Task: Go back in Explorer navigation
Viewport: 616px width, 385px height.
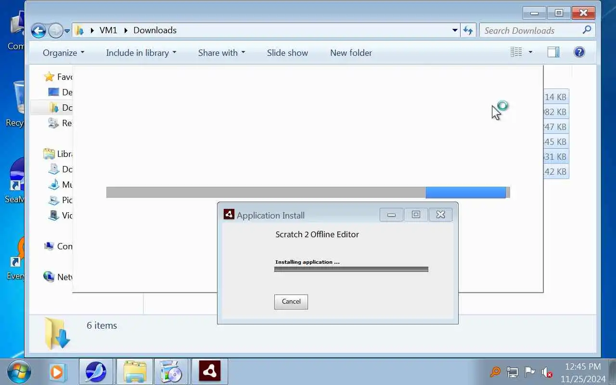Action: (38, 30)
